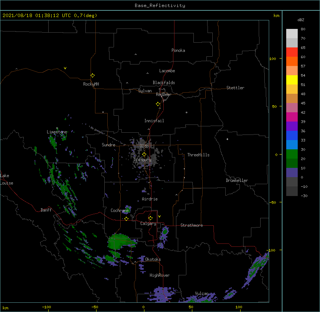Image resolution: width=320 pixels, height=312 pixels.
Task: Click the Vulcan city label
Action: click(202, 293)
